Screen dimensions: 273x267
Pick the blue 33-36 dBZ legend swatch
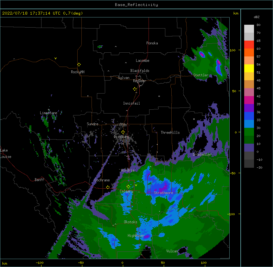(249, 116)
